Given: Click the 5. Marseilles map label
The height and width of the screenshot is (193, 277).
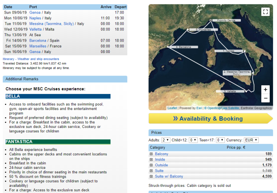Looking at the screenshot, I should tap(203, 30).
